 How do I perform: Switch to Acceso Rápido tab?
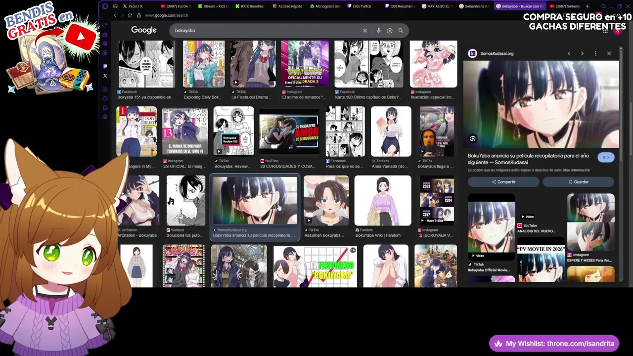[289, 6]
